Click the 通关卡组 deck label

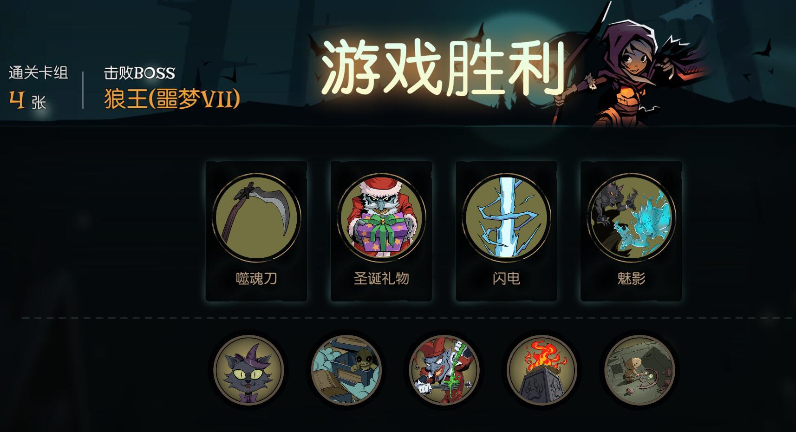39,72
